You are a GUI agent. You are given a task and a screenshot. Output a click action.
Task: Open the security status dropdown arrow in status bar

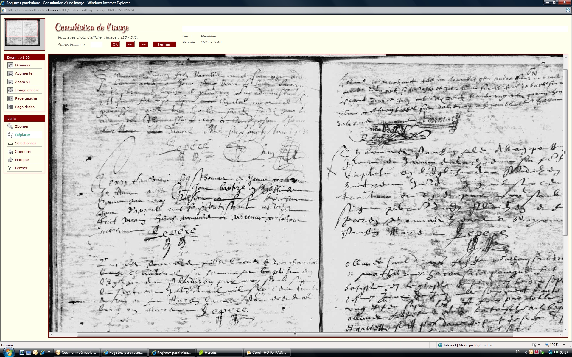[539, 345]
